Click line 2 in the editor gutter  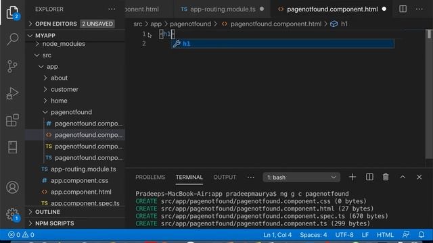click(x=144, y=44)
